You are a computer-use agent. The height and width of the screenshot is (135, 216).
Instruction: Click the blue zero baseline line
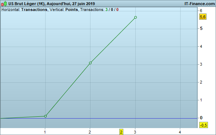pos(99,118)
